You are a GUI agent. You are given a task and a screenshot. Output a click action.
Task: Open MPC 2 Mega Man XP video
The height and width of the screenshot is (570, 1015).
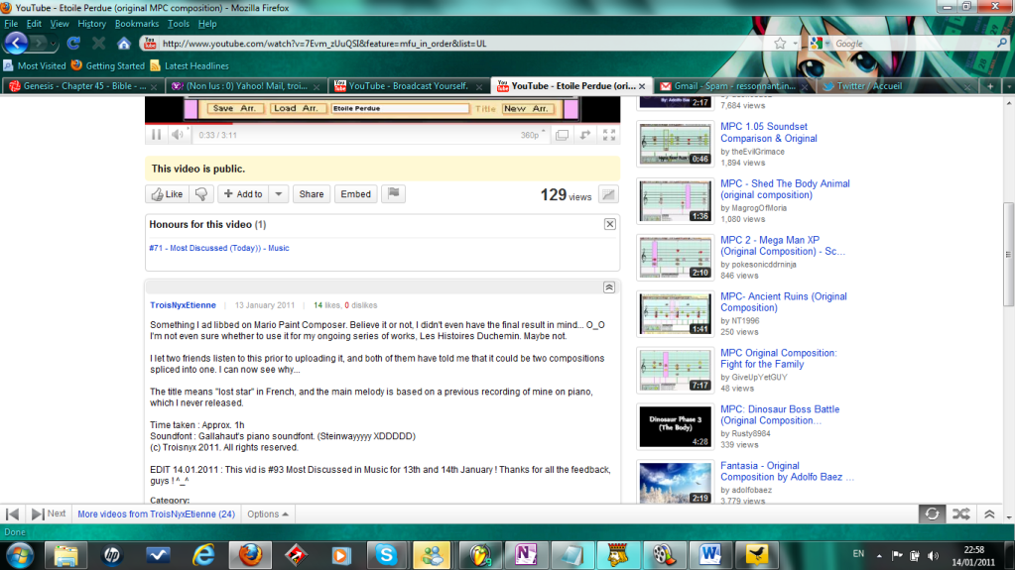[783, 245]
